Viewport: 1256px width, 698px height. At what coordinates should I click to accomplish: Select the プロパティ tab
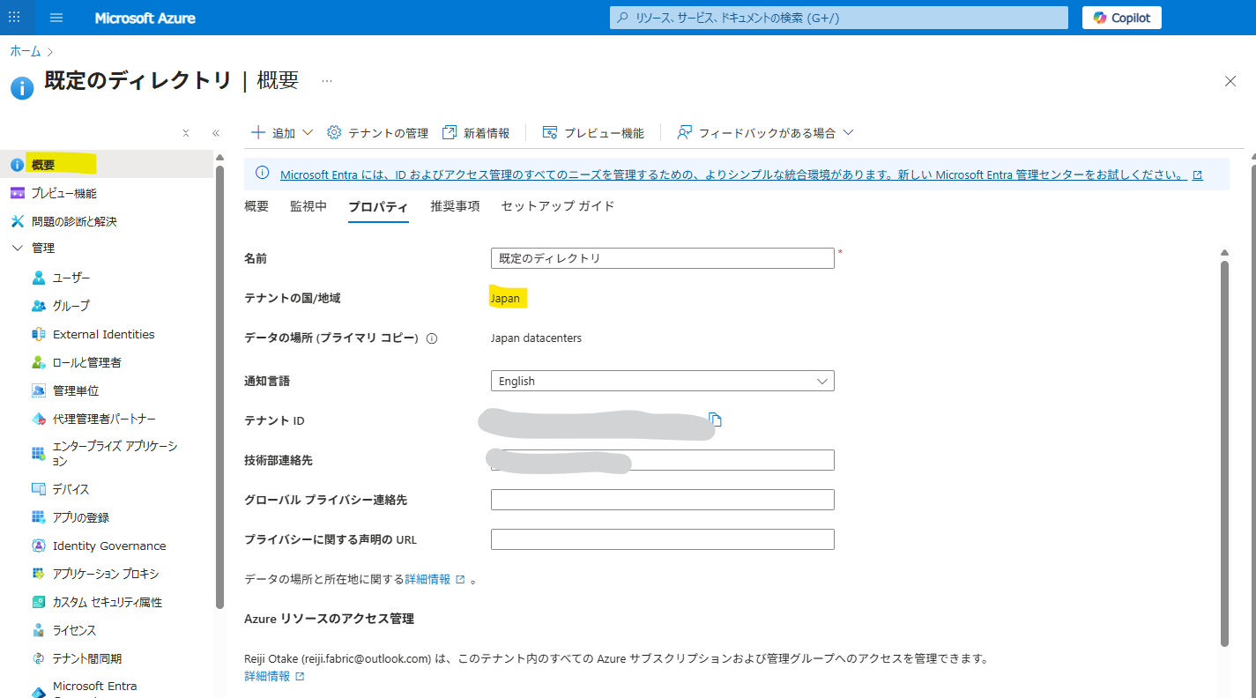tap(378, 207)
